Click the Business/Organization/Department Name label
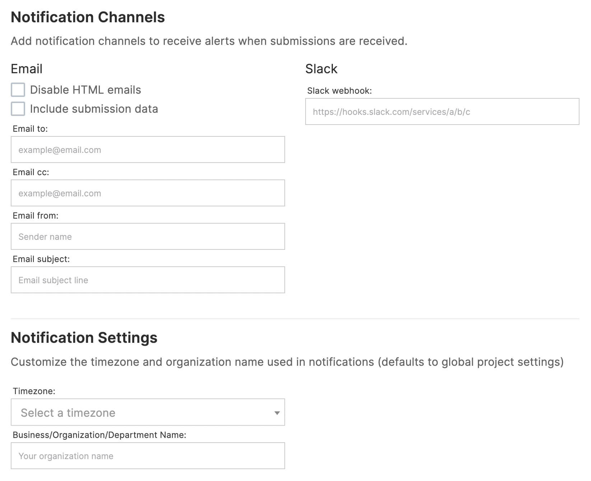 (x=99, y=435)
